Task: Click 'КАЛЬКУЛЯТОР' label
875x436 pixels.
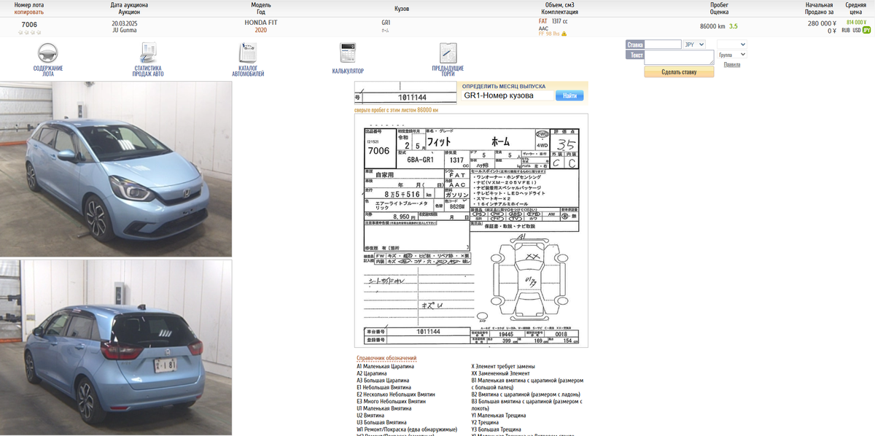Action: coord(348,71)
